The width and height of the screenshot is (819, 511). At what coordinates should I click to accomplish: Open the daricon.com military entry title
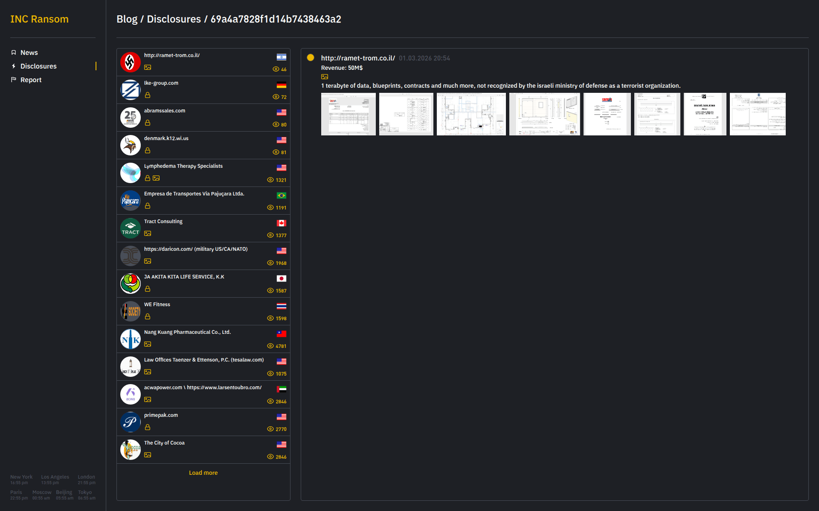point(196,249)
